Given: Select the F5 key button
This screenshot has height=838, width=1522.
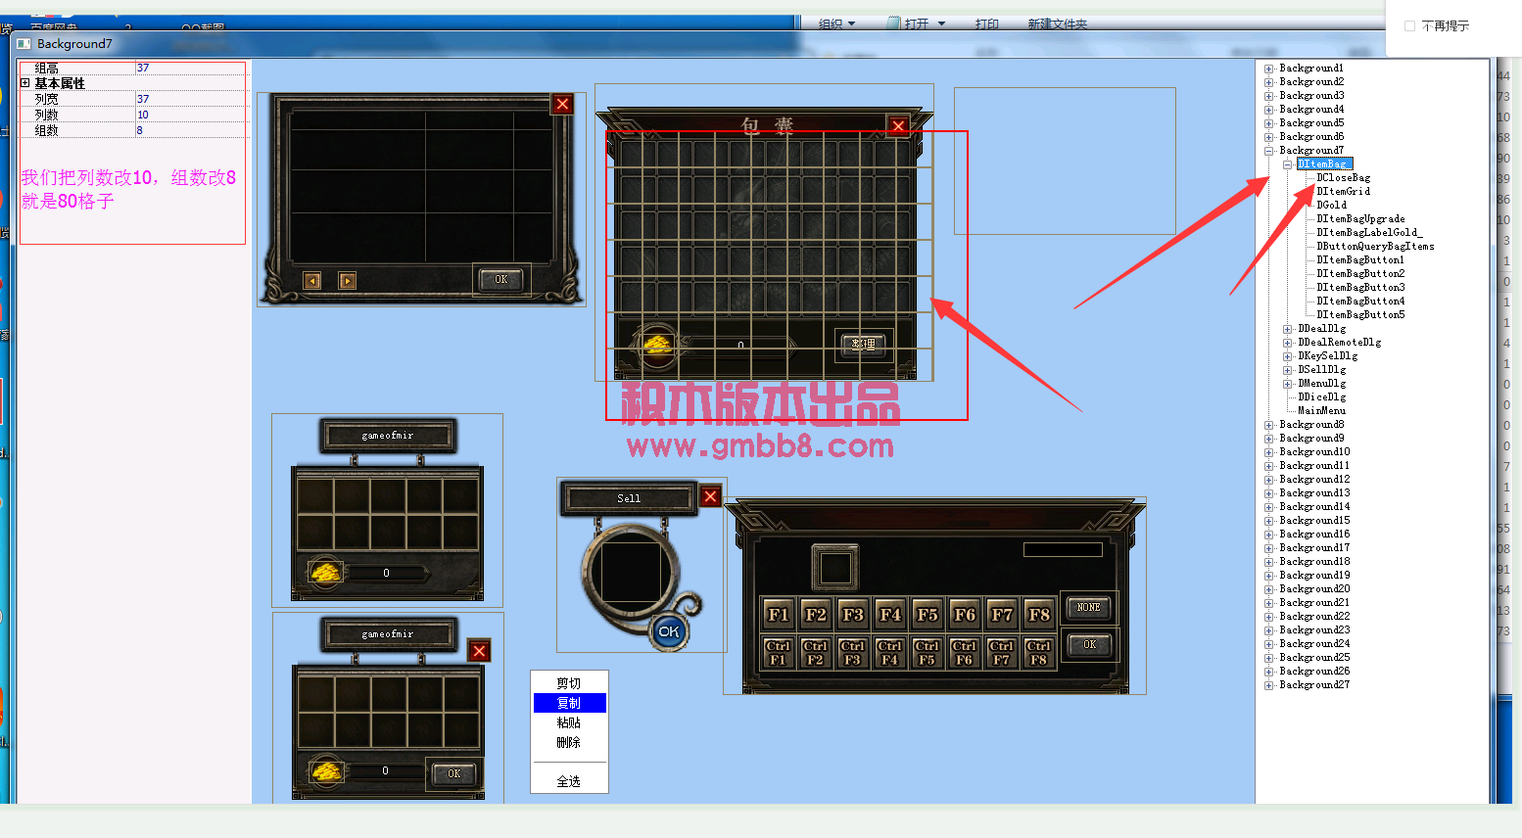Looking at the screenshot, I should pyautogui.click(x=927, y=615).
